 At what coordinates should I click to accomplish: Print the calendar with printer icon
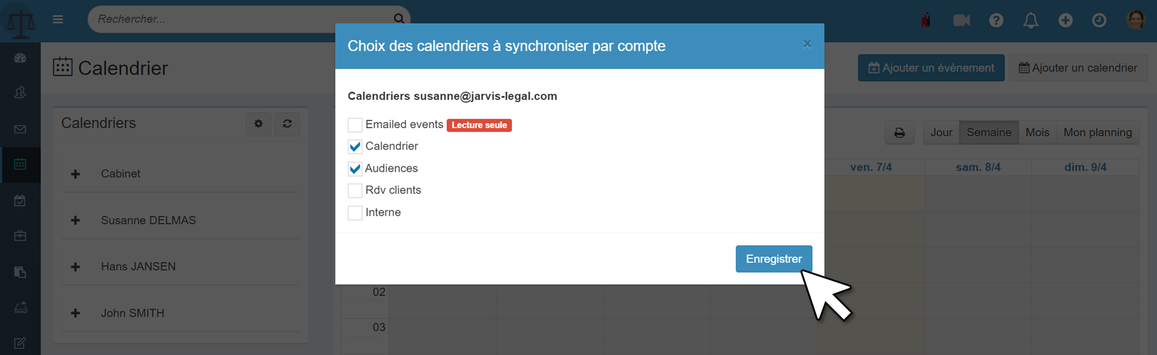coord(900,133)
